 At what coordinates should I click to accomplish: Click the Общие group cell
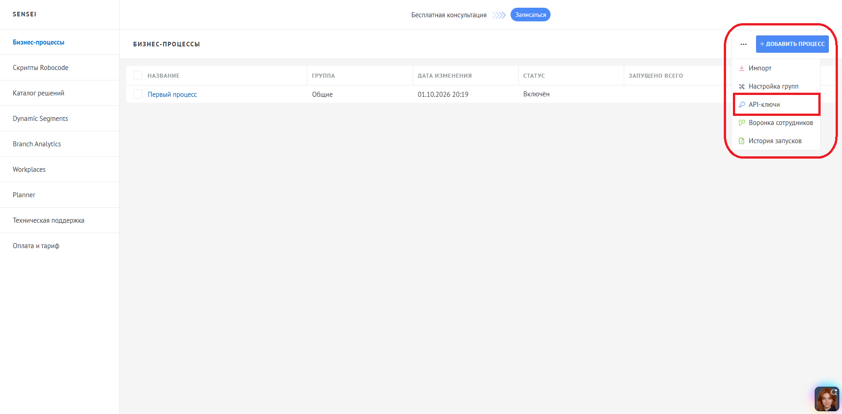(322, 95)
